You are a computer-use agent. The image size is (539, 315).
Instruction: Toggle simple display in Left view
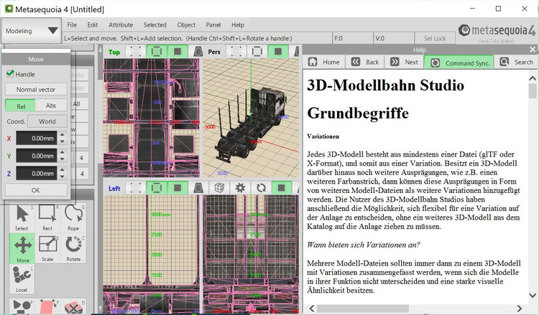(x=198, y=188)
